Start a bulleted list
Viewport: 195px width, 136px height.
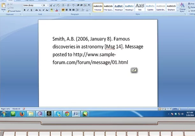(x=63, y=5)
